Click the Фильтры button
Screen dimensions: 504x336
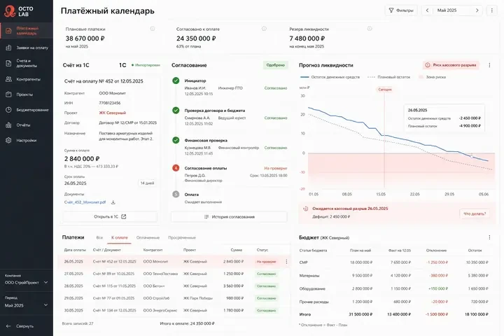coord(401,10)
